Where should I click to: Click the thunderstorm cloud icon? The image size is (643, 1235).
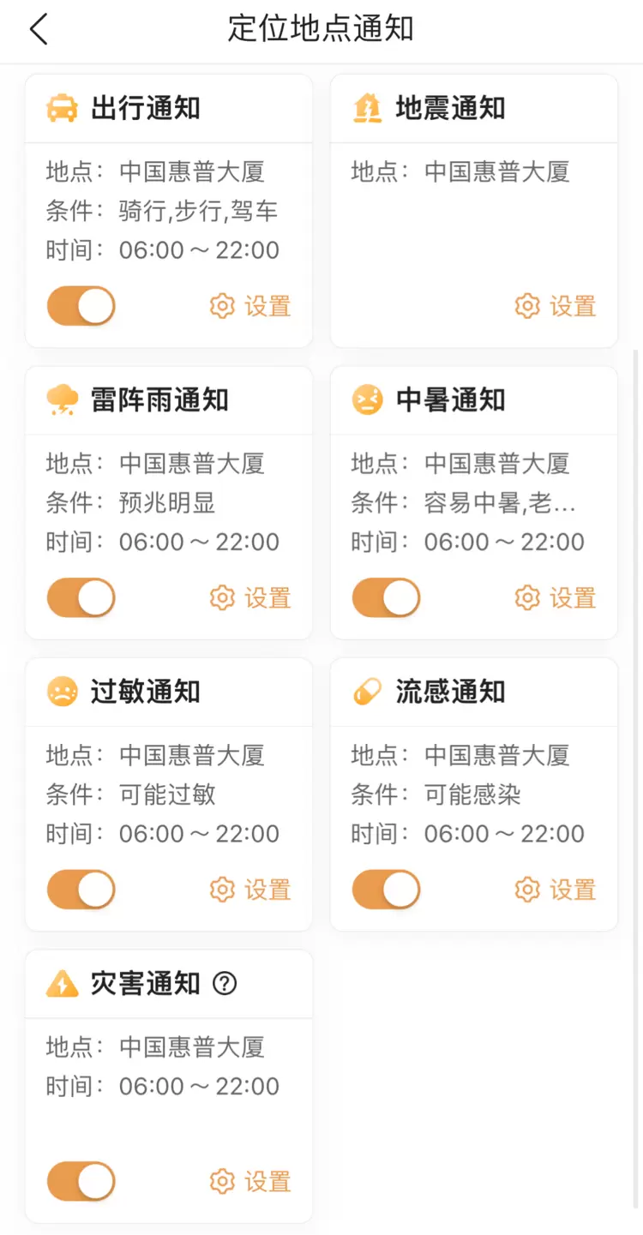62,400
